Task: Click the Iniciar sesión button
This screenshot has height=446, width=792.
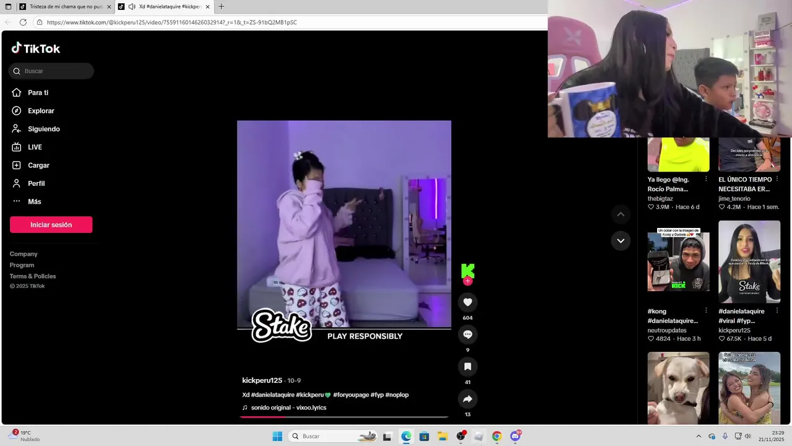Action: [51, 225]
